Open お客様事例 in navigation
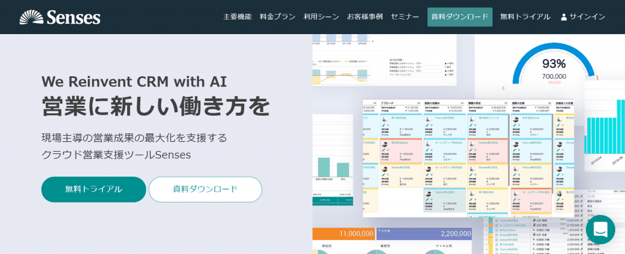The image size is (625, 254). [x=365, y=16]
